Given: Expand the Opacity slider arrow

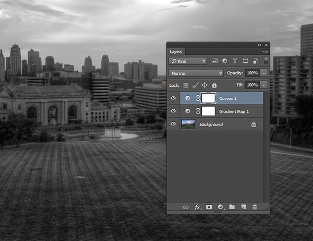Looking at the screenshot, I should [264, 73].
